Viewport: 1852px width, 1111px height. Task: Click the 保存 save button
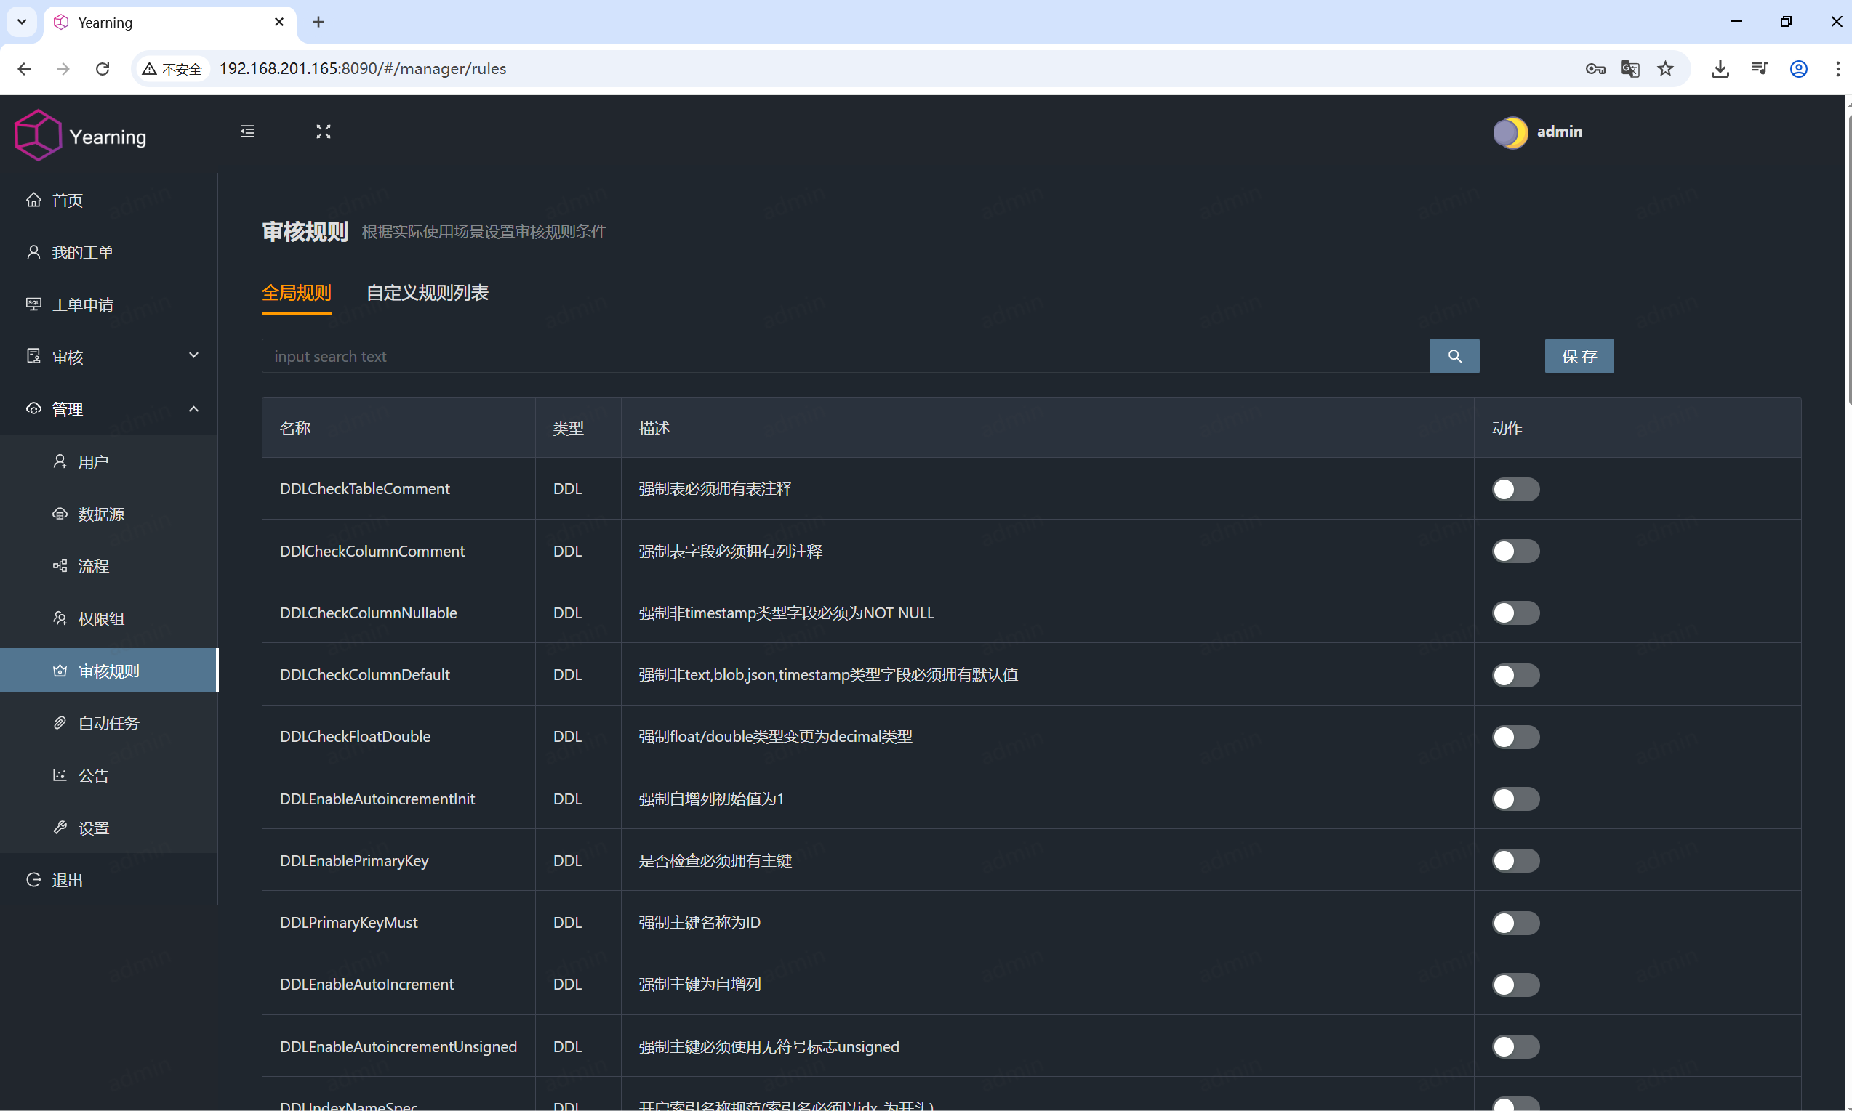[1579, 356]
